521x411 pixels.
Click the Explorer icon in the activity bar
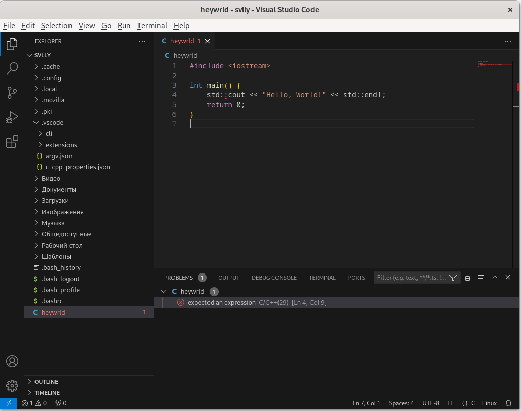coord(12,44)
